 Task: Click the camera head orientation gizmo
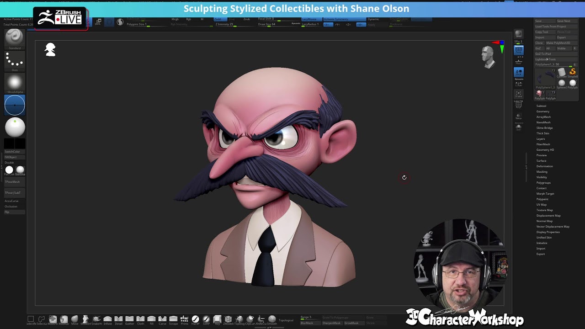[x=489, y=57]
